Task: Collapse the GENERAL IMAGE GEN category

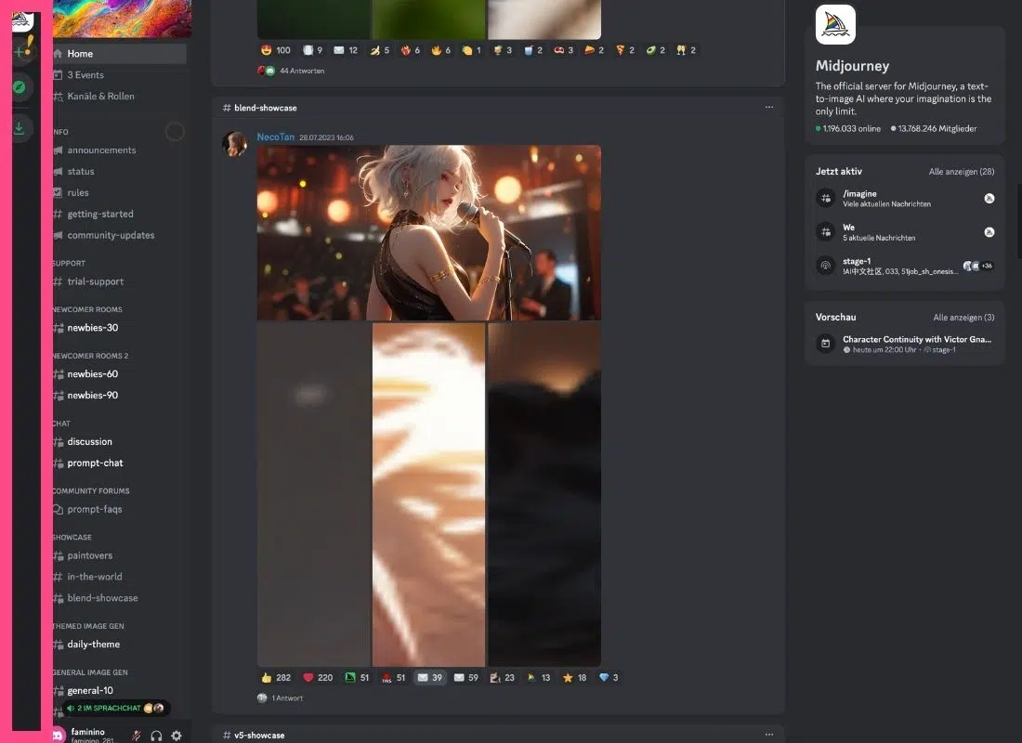Action: point(89,672)
